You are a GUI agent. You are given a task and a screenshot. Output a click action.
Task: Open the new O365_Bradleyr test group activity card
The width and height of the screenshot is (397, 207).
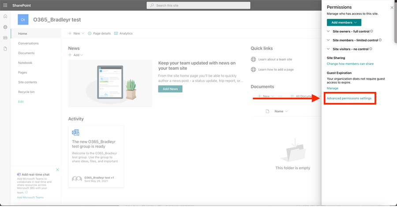pos(96,156)
